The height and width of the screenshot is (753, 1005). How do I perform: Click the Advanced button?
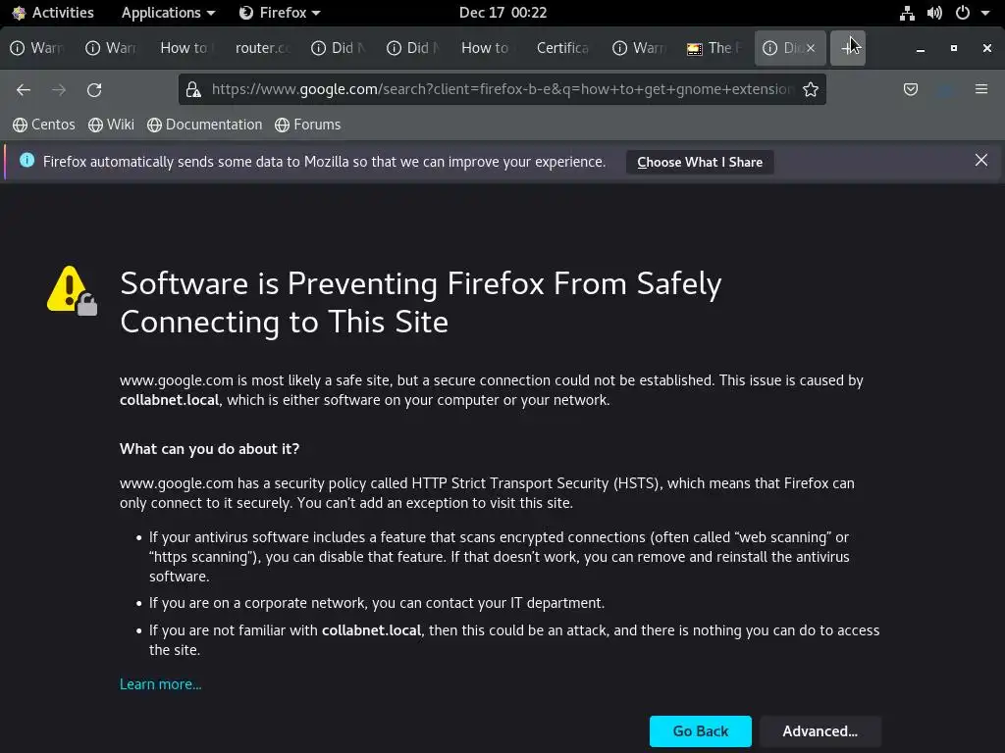click(820, 731)
